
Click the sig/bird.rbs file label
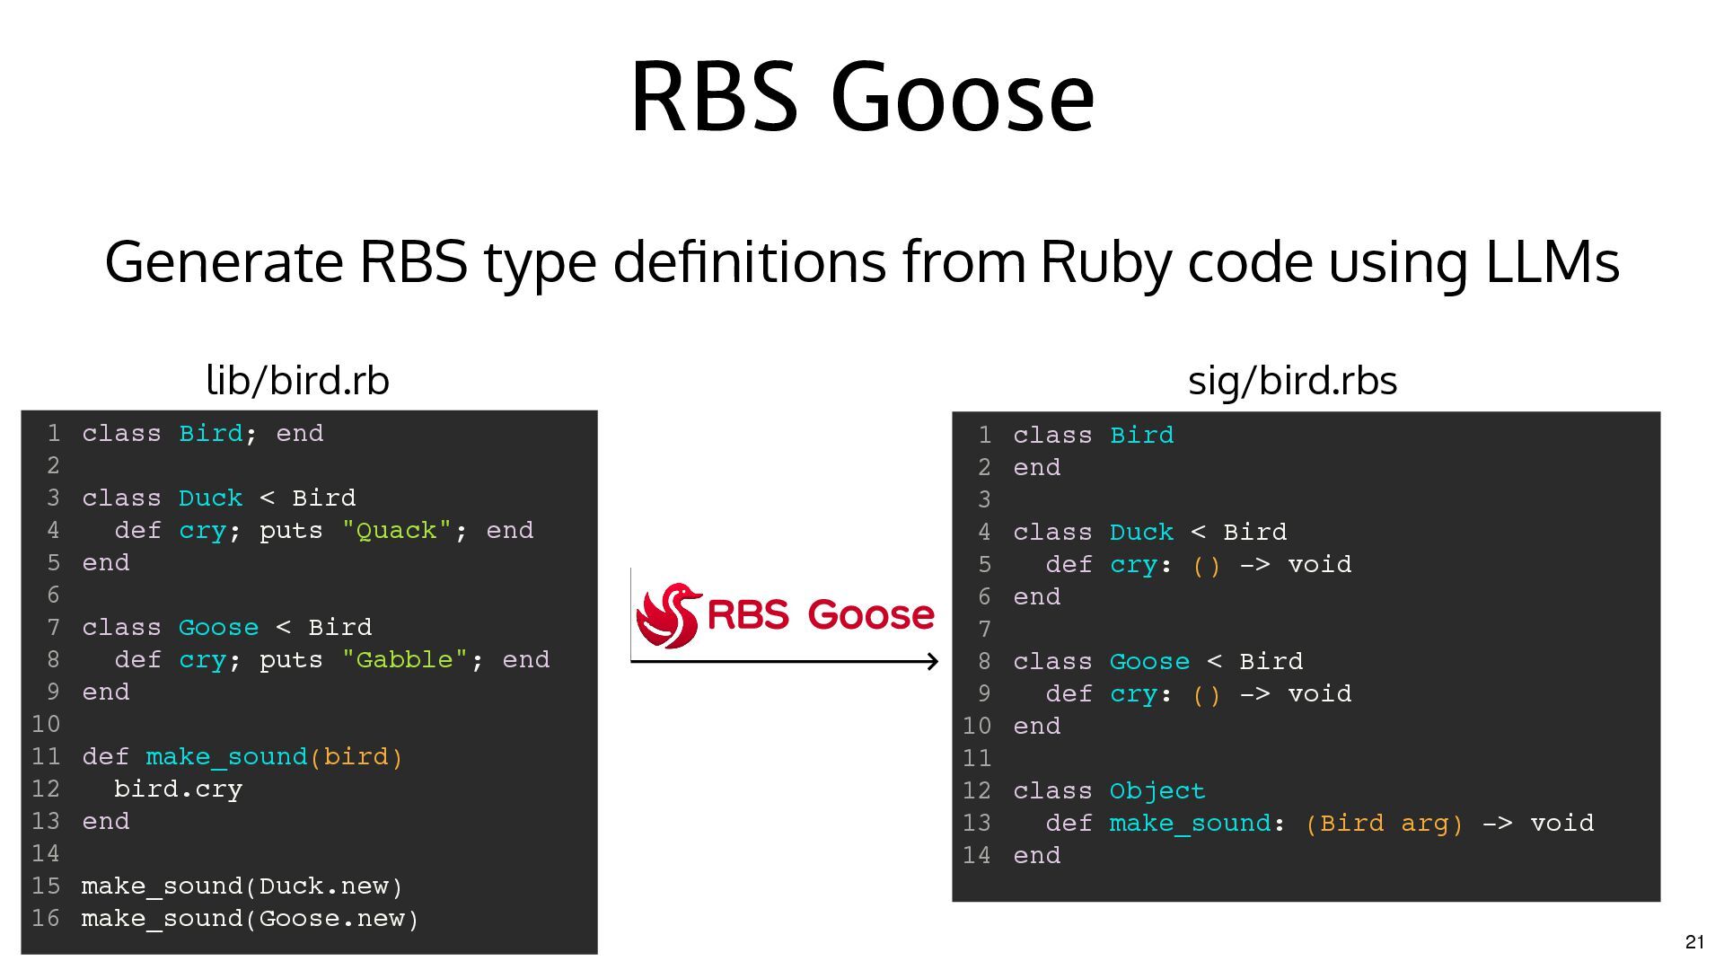point(1291,380)
